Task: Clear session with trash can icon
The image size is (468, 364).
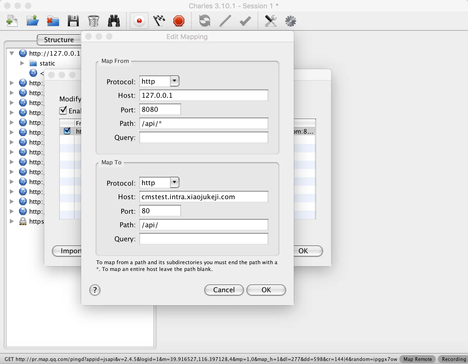Action: [94, 21]
